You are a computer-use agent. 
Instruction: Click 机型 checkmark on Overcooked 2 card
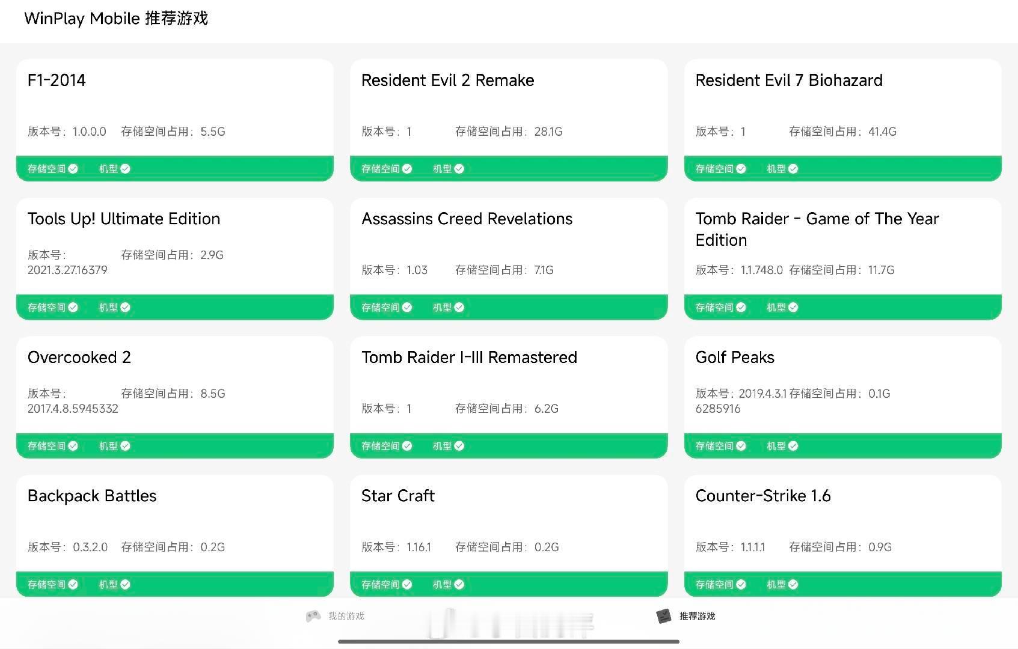(125, 446)
